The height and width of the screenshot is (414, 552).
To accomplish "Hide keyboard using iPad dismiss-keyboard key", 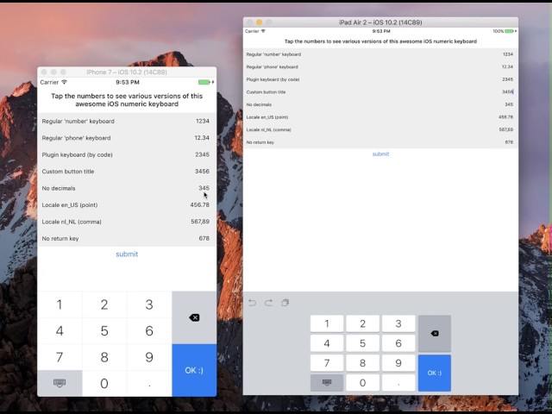I will click(327, 383).
